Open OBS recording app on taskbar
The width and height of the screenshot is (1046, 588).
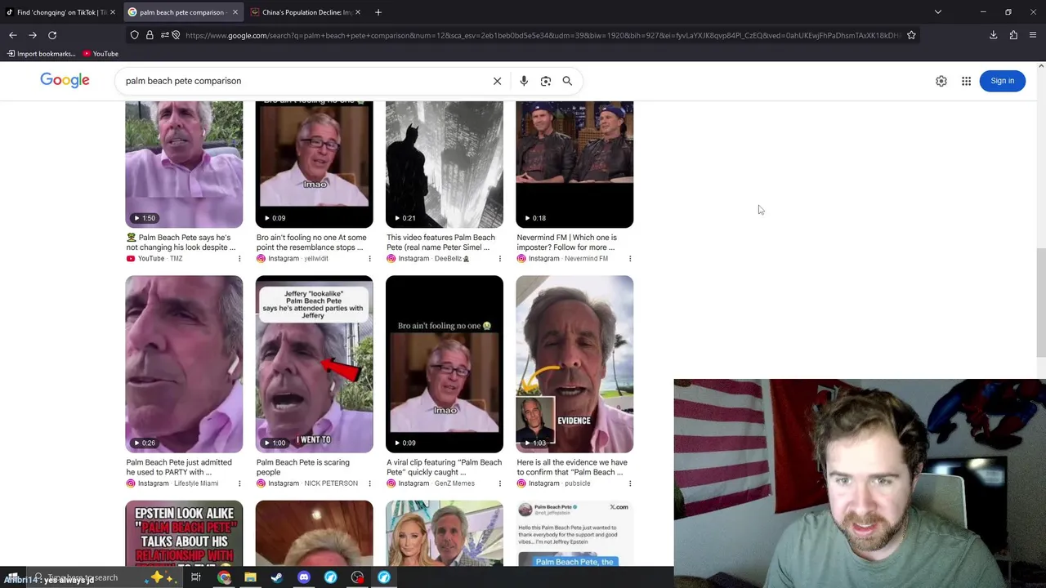[x=357, y=577]
